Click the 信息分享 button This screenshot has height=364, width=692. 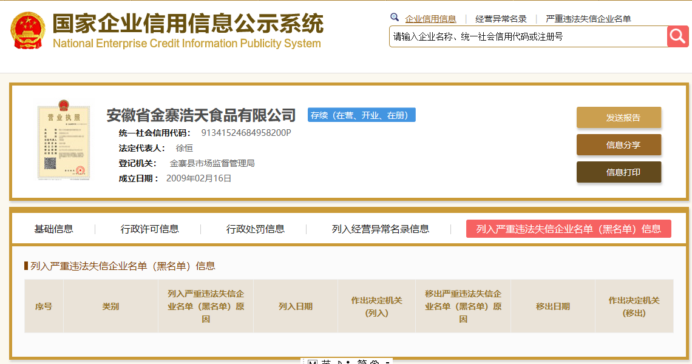[x=619, y=145]
